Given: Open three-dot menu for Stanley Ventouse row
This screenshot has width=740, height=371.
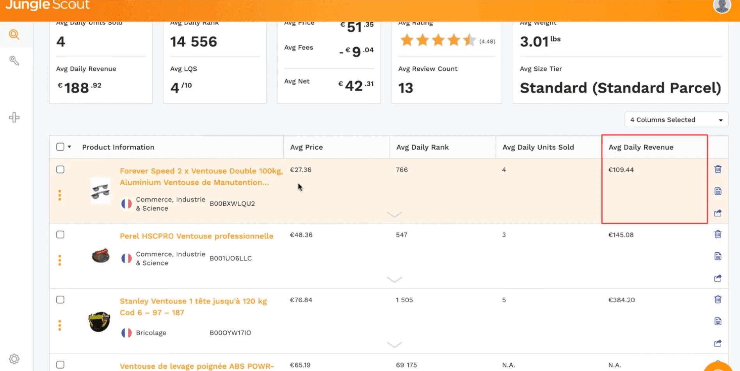Looking at the screenshot, I should pyautogui.click(x=60, y=325).
